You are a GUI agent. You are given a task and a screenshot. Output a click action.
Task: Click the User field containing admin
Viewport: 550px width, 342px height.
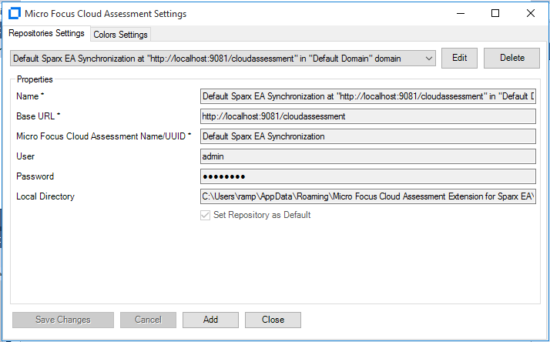[368, 156]
